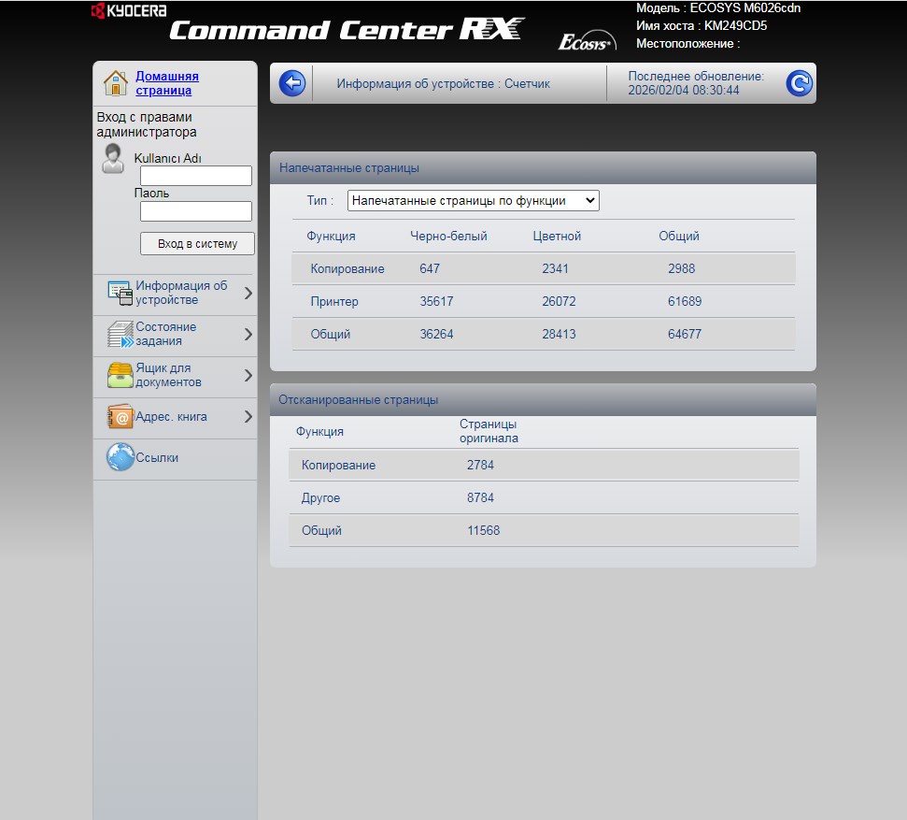
Task: Click the copy color value 2341
Action: point(555,268)
